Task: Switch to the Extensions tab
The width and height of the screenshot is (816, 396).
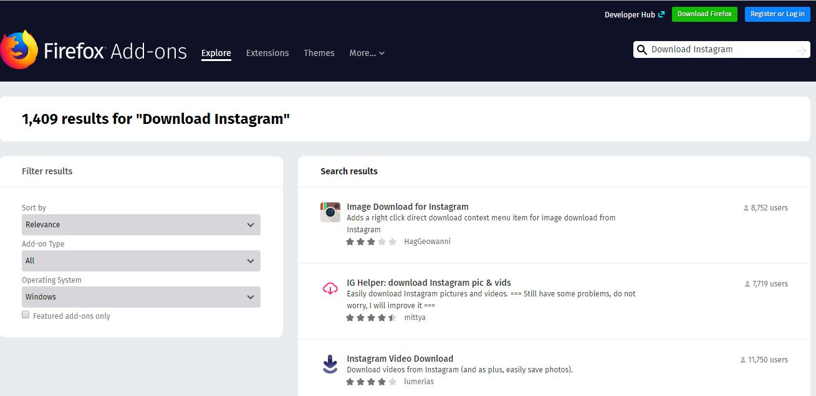Action: tap(267, 53)
